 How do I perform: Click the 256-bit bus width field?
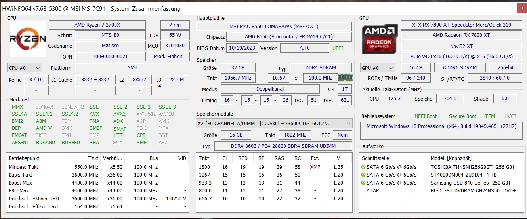click(x=505, y=68)
